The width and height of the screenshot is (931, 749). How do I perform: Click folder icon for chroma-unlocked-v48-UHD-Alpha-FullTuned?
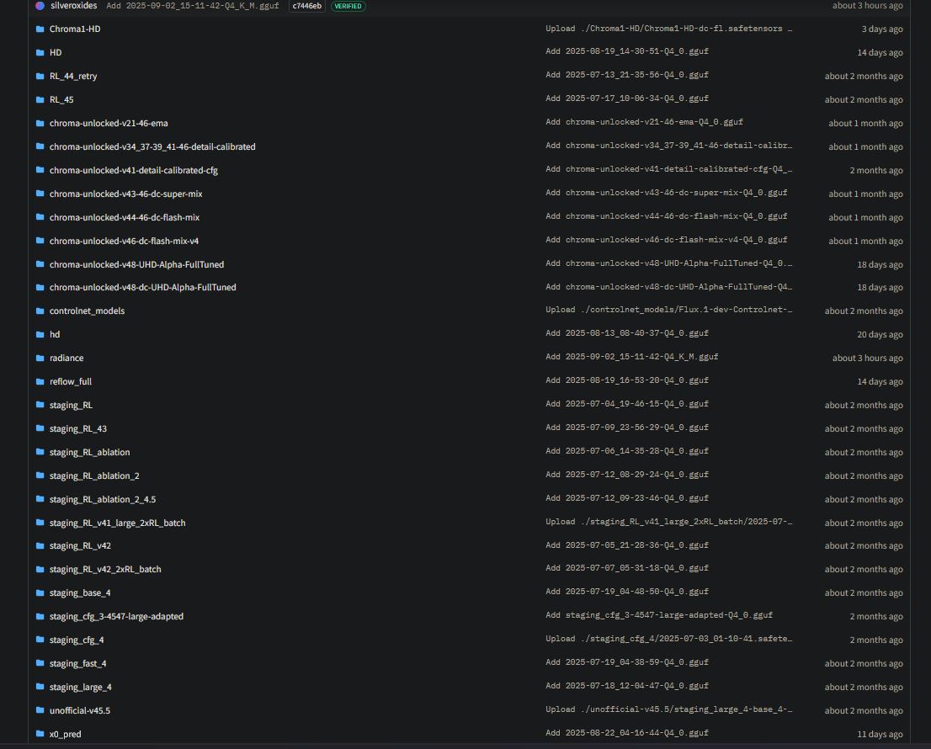[40, 264]
